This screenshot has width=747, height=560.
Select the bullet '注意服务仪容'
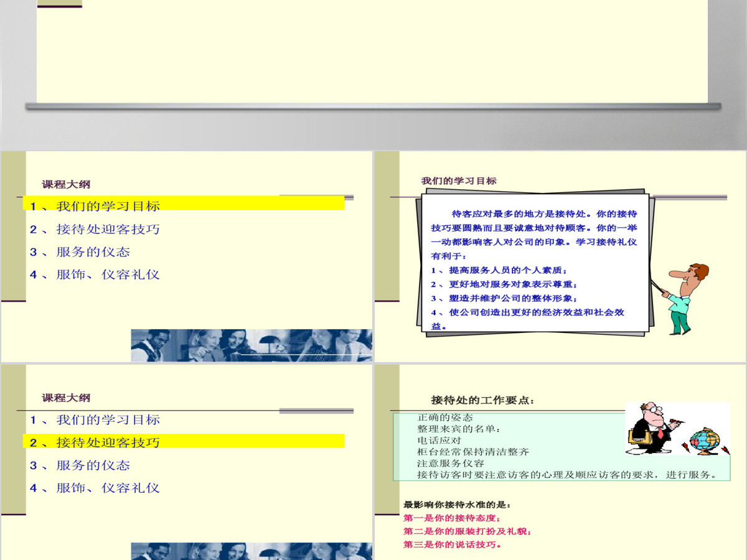(x=451, y=464)
